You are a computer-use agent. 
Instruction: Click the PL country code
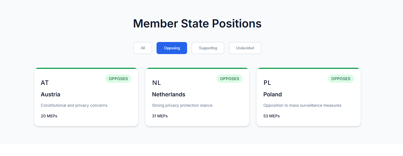click(267, 83)
